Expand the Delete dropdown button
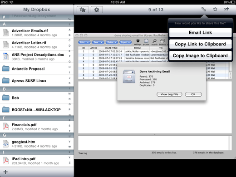This screenshot has width=236, height=177. tap(112, 42)
